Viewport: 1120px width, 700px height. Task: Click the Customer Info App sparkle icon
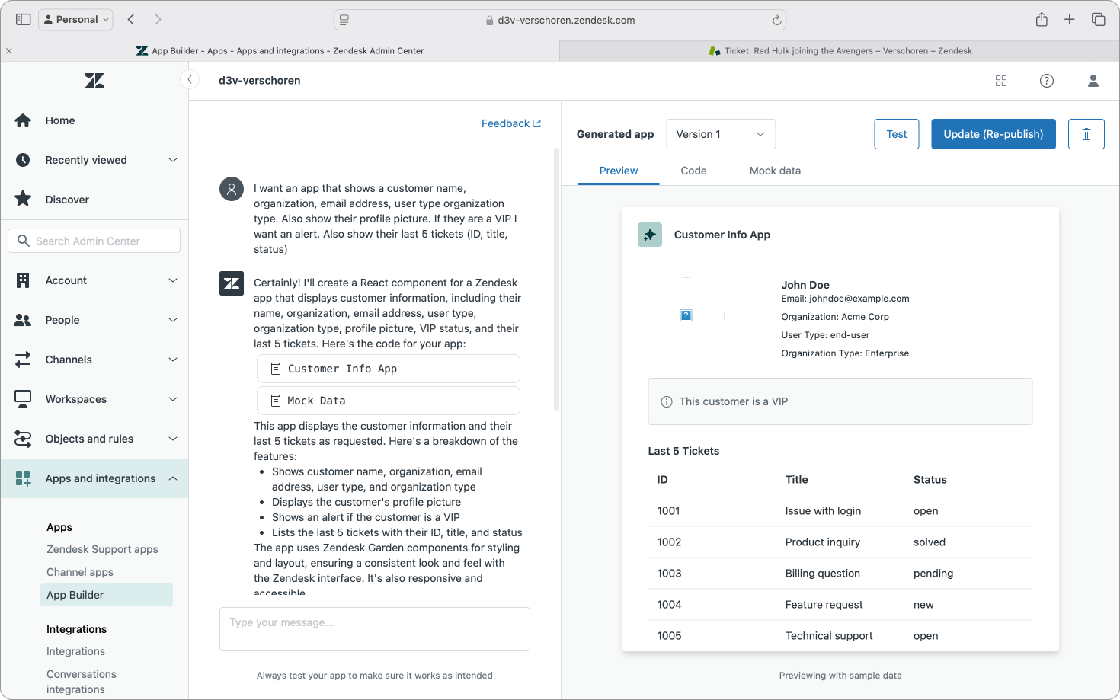[650, 235]
